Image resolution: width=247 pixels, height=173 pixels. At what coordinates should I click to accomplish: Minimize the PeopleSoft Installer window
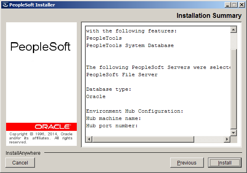click(227, 5)
